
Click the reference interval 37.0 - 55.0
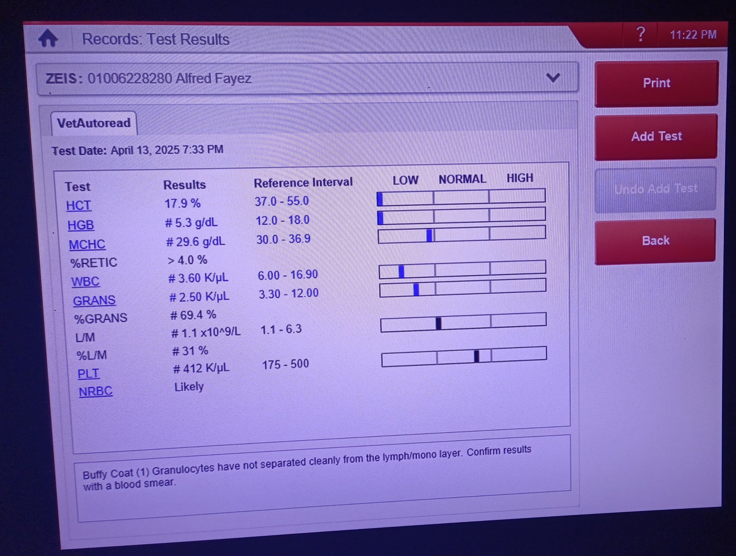click(281, 201)
